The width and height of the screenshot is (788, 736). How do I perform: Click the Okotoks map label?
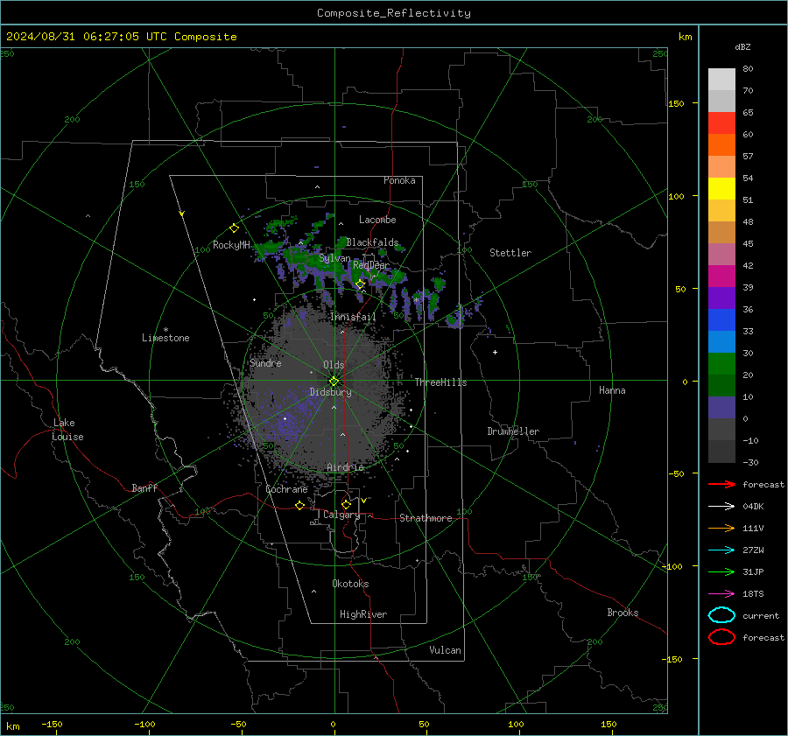350,584
